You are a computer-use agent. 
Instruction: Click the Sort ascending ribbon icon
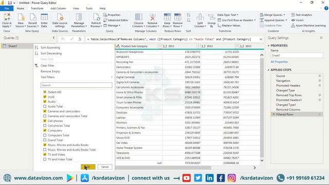[x=189, y=15]
